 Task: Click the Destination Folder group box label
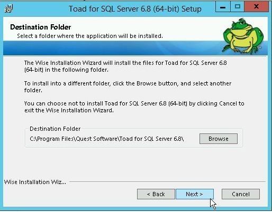click(x=55, y=129)
